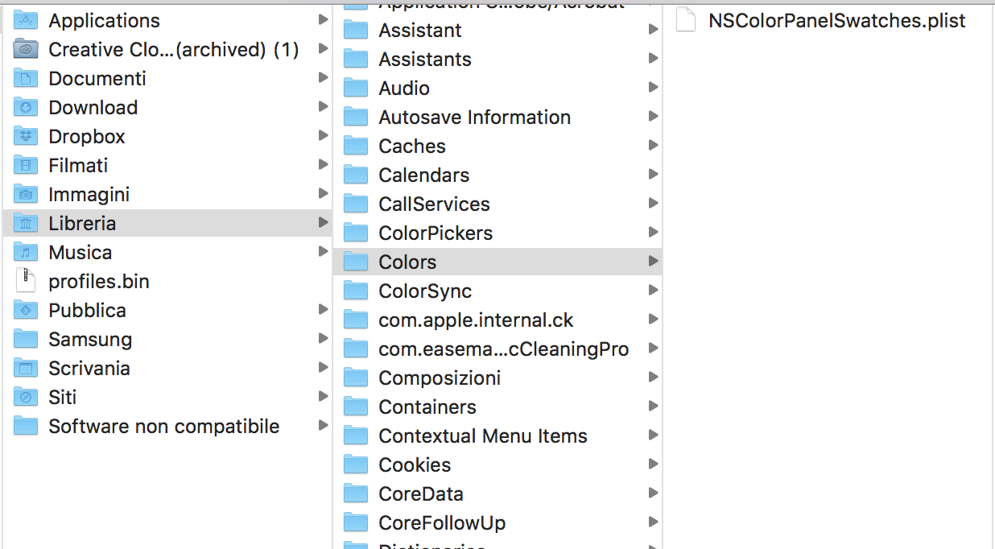Expand the Containers folder arrow
The height and width of the screenshot is (549, 995).
point(653,407)
